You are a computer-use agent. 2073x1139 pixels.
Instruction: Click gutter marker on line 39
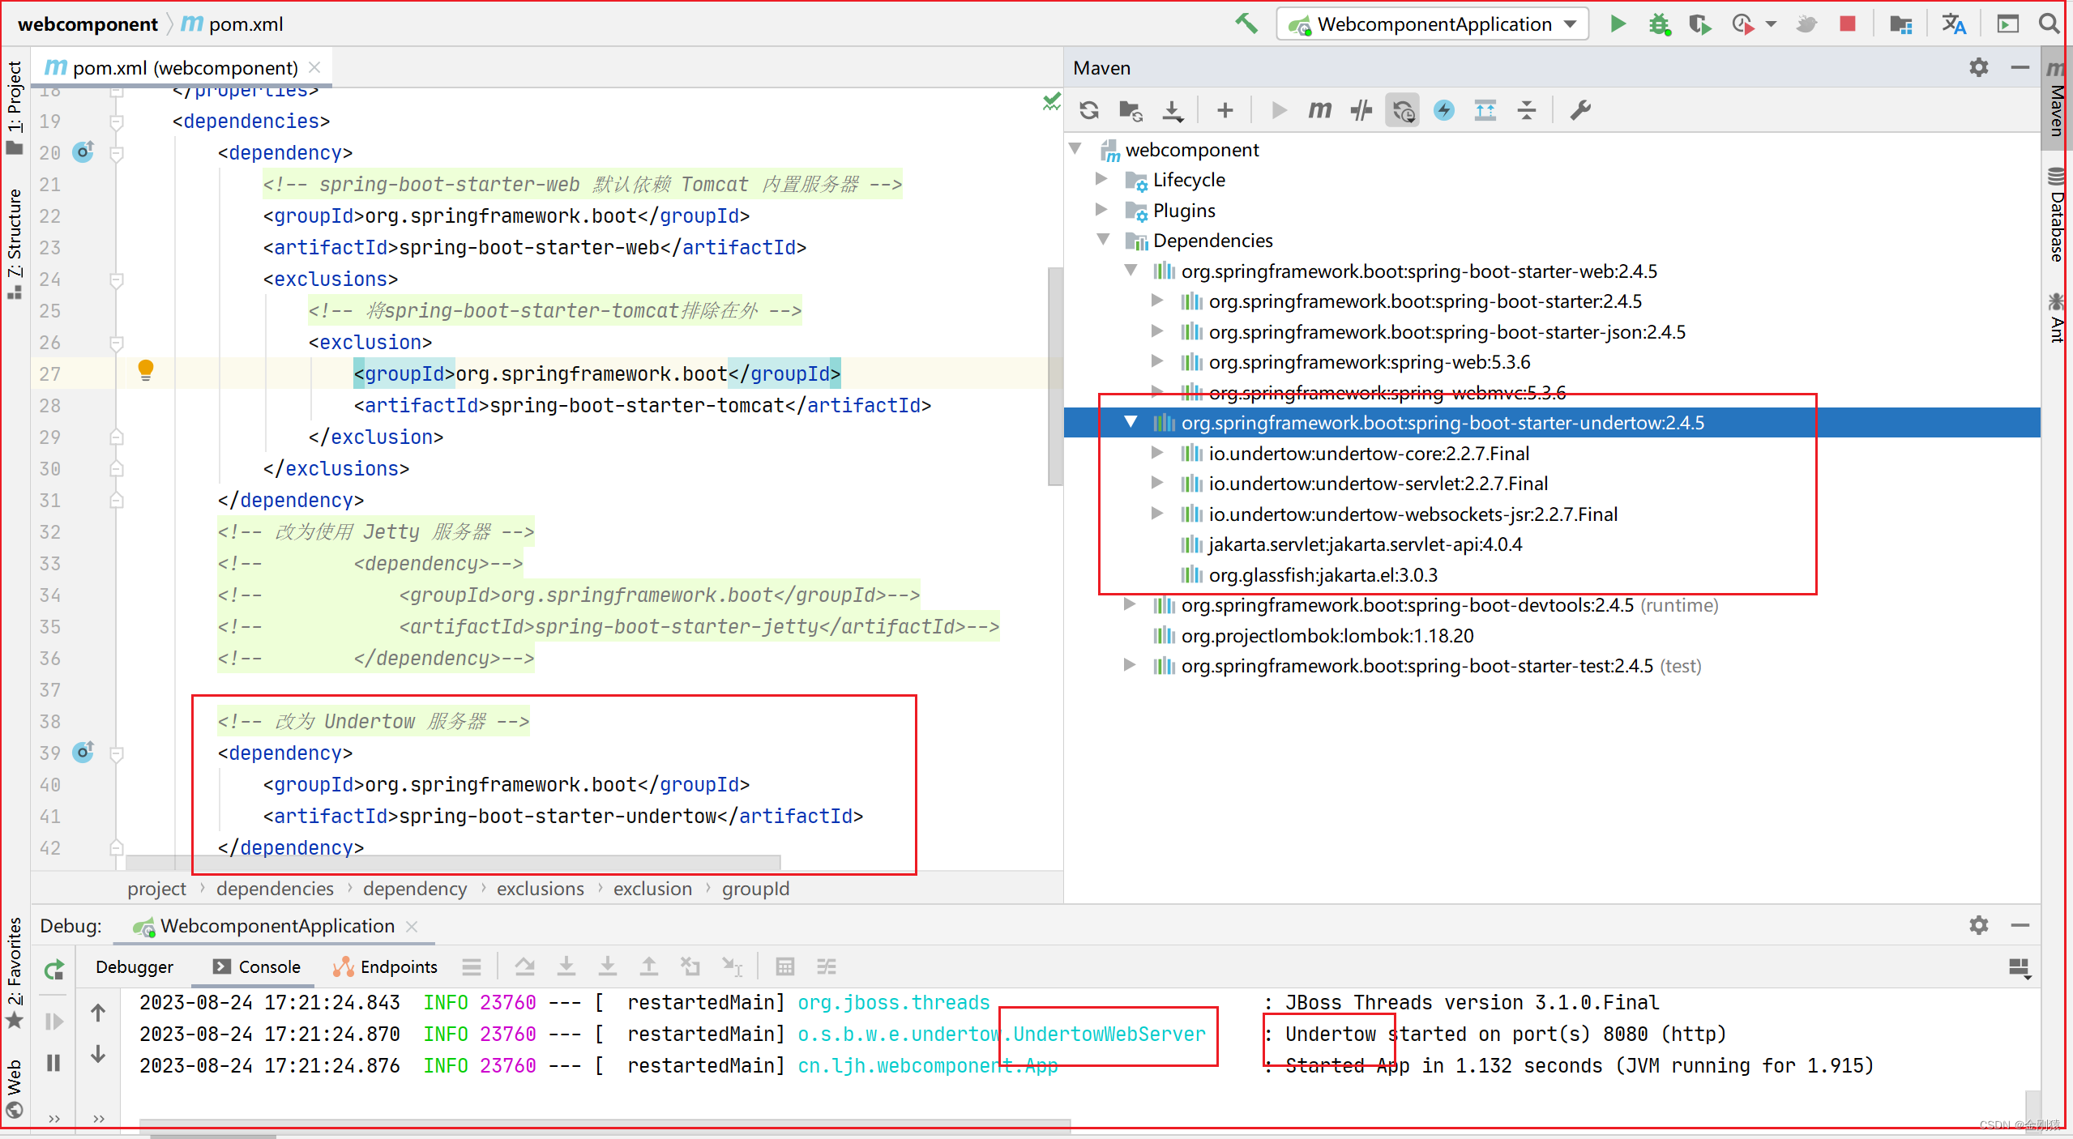click(x=83, y=752)
